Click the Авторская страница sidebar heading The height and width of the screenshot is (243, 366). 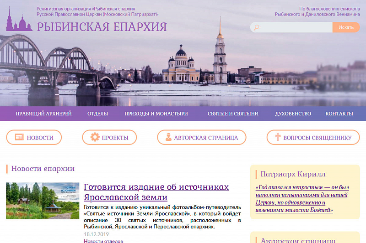(298, 240)
